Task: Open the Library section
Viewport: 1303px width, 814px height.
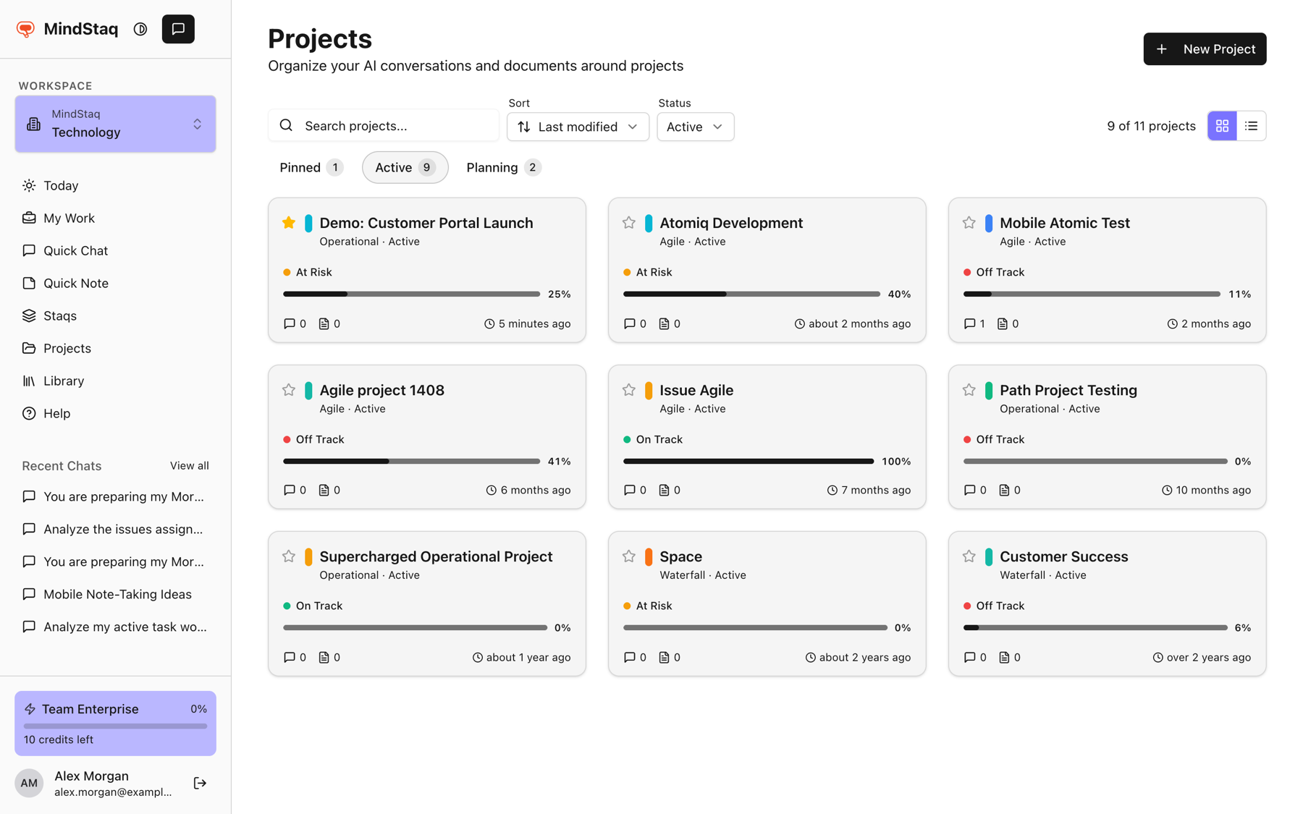Action: tap(116, 381)
